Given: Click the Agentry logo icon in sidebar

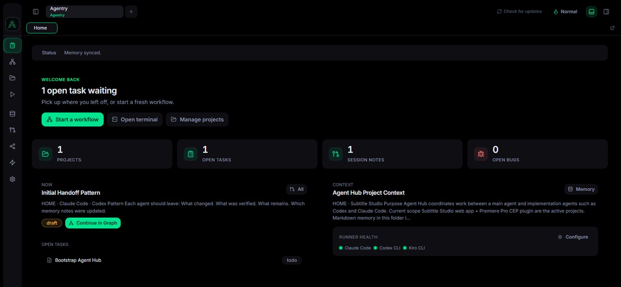Looking at the screenshot, I should 12,24.
